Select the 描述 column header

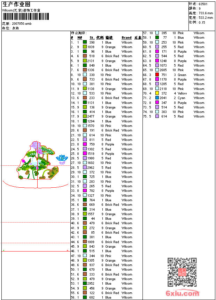tap(109, 38)
